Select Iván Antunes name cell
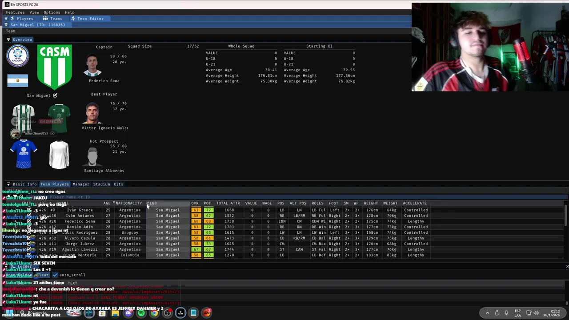The image size is (569, 320). point(80,216)
